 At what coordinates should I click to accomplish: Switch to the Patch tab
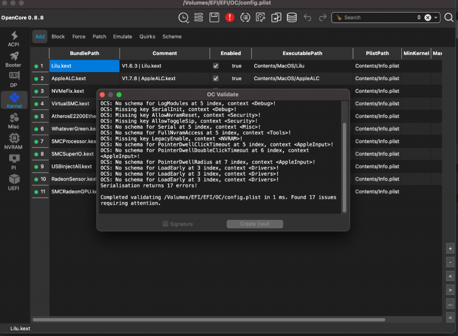pyautogui.click(x=100, y=37)
